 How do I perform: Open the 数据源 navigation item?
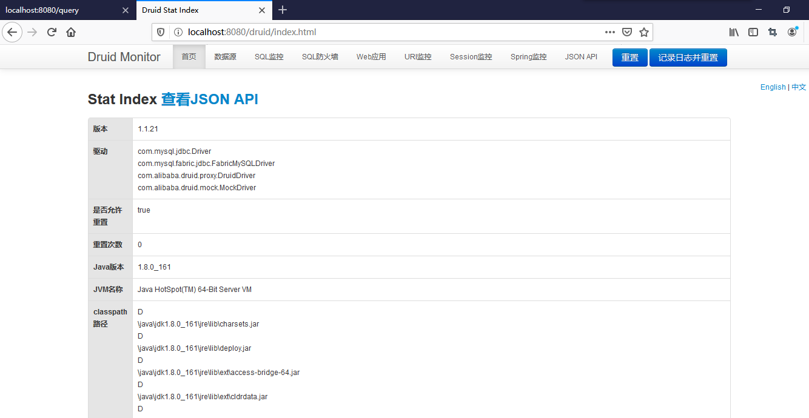[225, 57]
